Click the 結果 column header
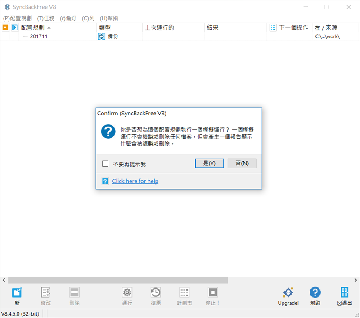Image resolution: width=360 pixels, height=318 pixels. coord(235,27)
